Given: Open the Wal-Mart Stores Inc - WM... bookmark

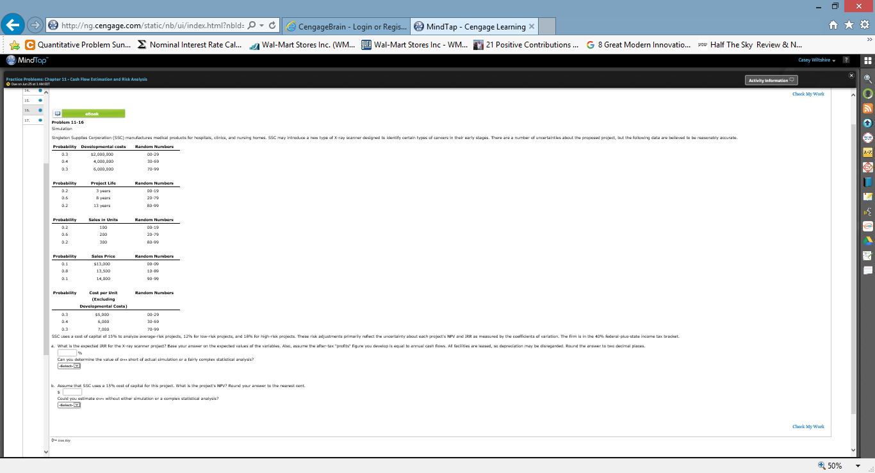Looking at the screenshot, I should click(x=414, y=45).
